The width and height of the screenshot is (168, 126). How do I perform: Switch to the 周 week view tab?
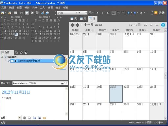(x=83, y=19)
